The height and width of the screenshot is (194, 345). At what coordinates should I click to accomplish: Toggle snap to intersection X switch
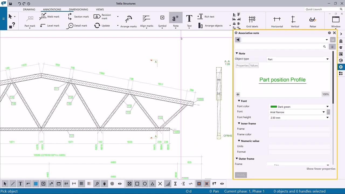(x=160, y=184)
